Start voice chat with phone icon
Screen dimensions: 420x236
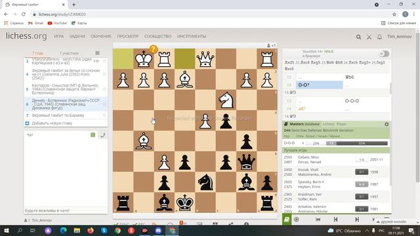(102, 135)
